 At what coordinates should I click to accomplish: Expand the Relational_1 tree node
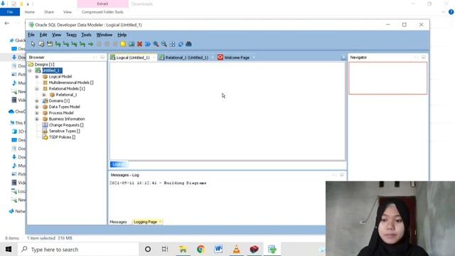44,95
